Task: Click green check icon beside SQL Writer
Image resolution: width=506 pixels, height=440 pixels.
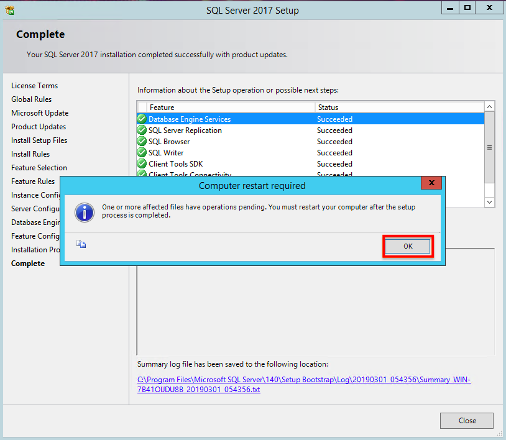Action: coord(142,152)
